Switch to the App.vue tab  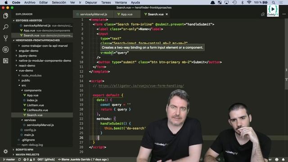(x=127, y=14)
